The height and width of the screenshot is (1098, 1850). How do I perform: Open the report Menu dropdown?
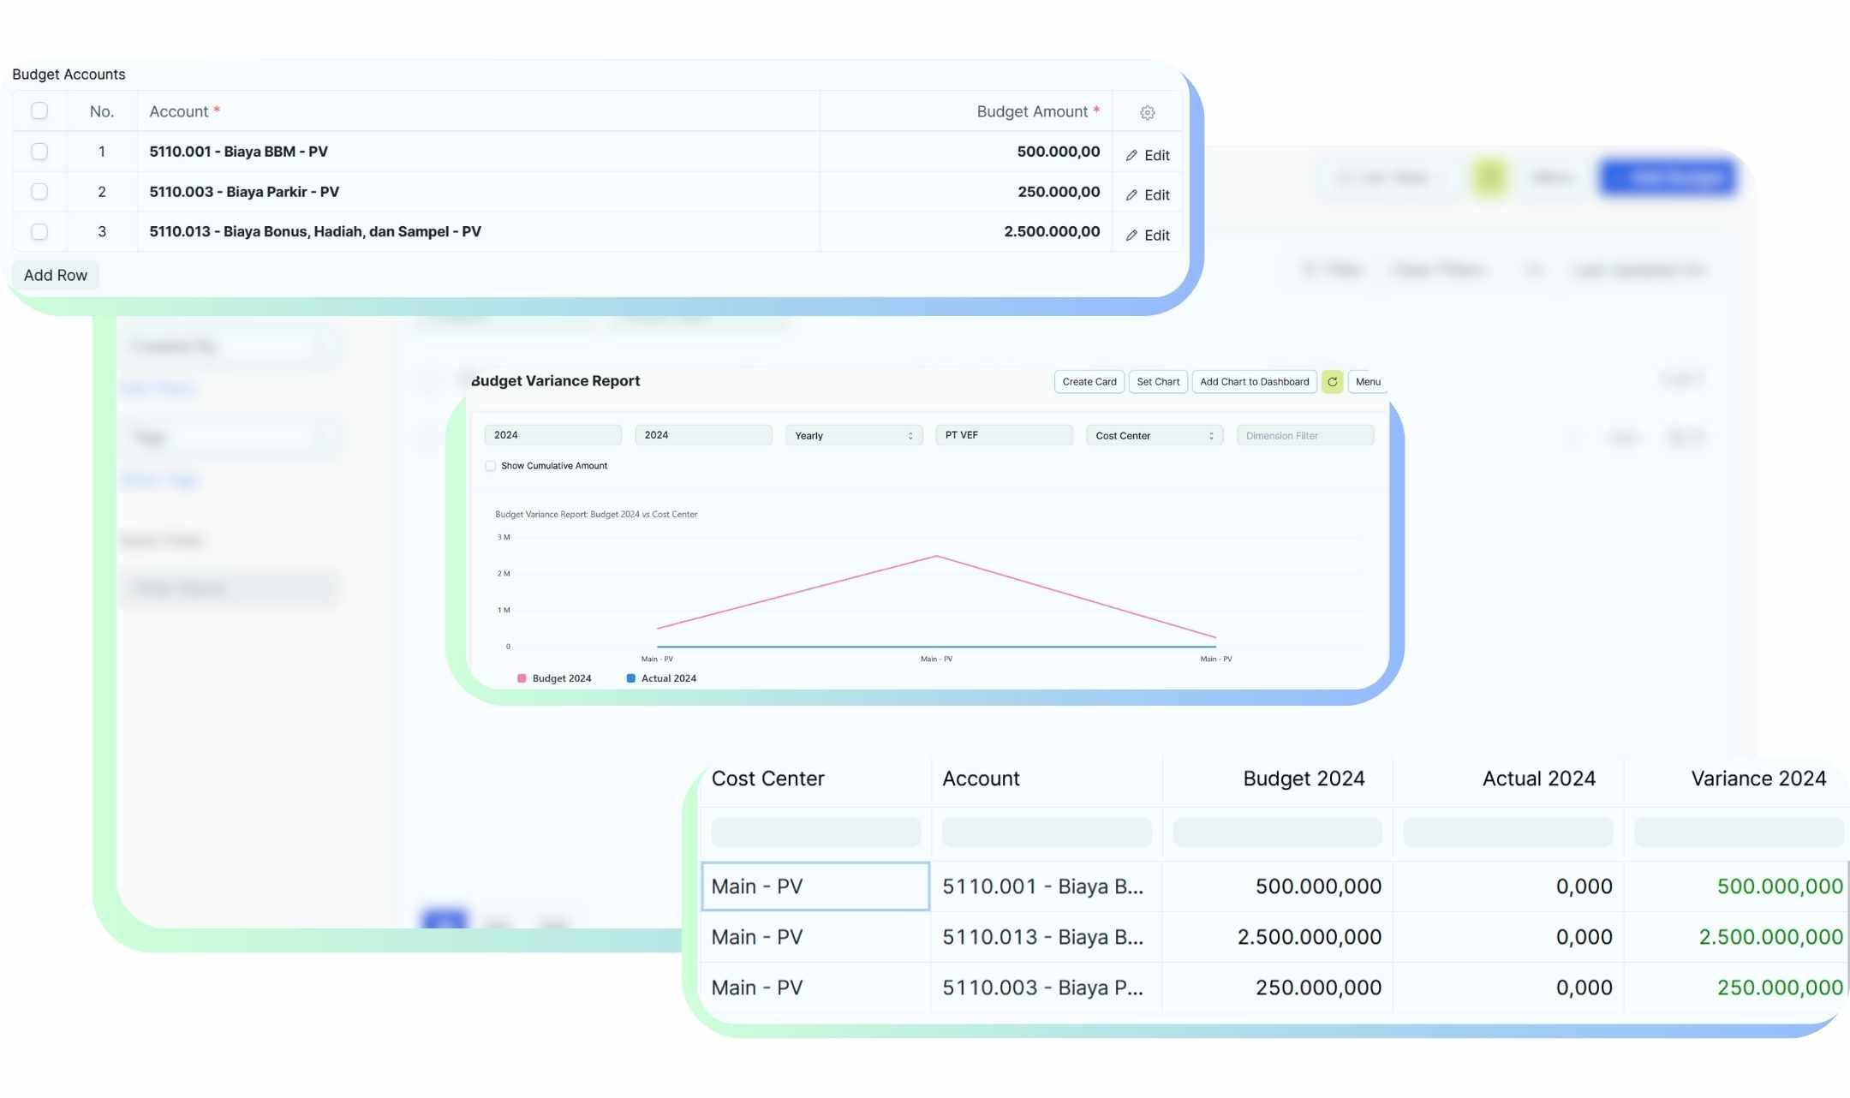[1367, 382]
